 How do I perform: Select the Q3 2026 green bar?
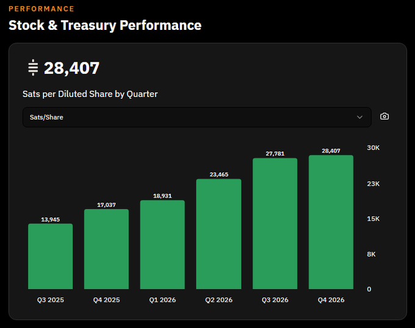coord(275,223)
